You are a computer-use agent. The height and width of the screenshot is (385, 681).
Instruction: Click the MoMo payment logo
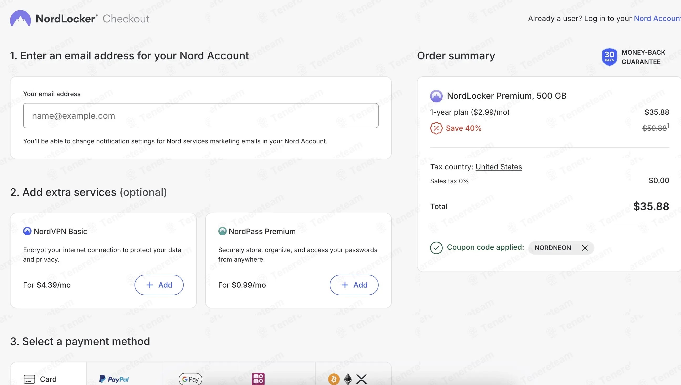pyautogui.click(x=258, y=379)
